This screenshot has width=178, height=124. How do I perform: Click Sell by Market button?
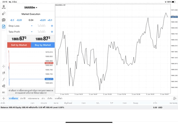tap(19, 45)
